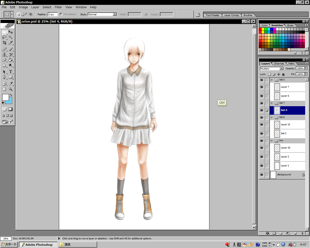Select the Paint Bucket tool

coord(11,60)
